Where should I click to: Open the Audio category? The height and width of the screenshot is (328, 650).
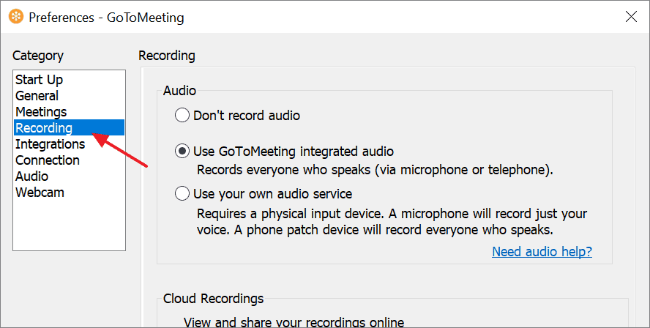(x=31, y=176)
